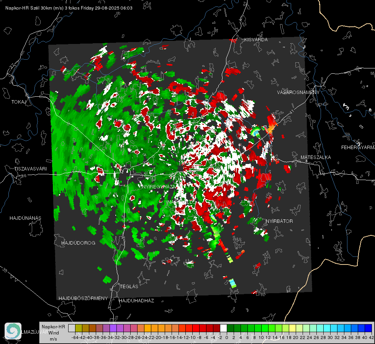The image size is (375, 344).
Task: Click road number 36 near Tiszavasvári
Action: (x=24, y=176)
